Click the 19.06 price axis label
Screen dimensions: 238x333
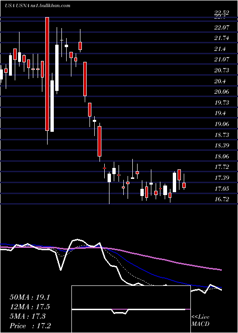coord(222,124)
